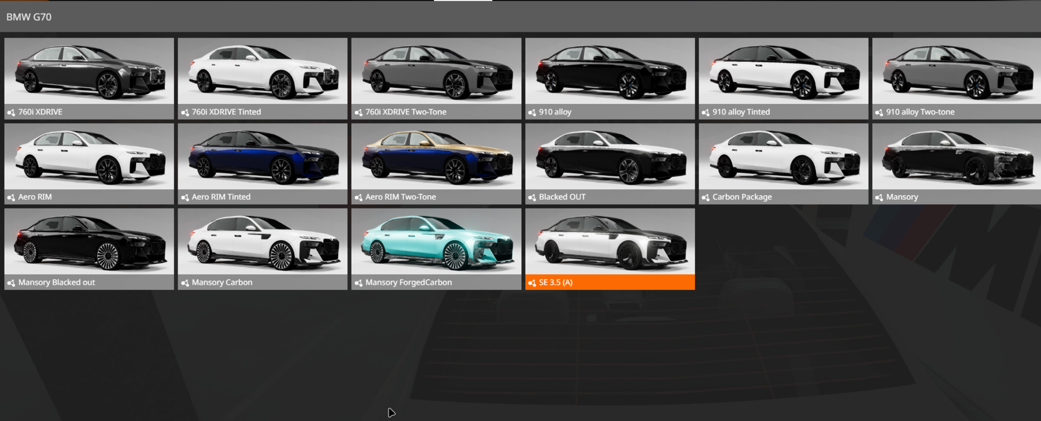Click the icon beside Carbon Package label
Screen dimensions: 1041x421
tap(706, 198)
